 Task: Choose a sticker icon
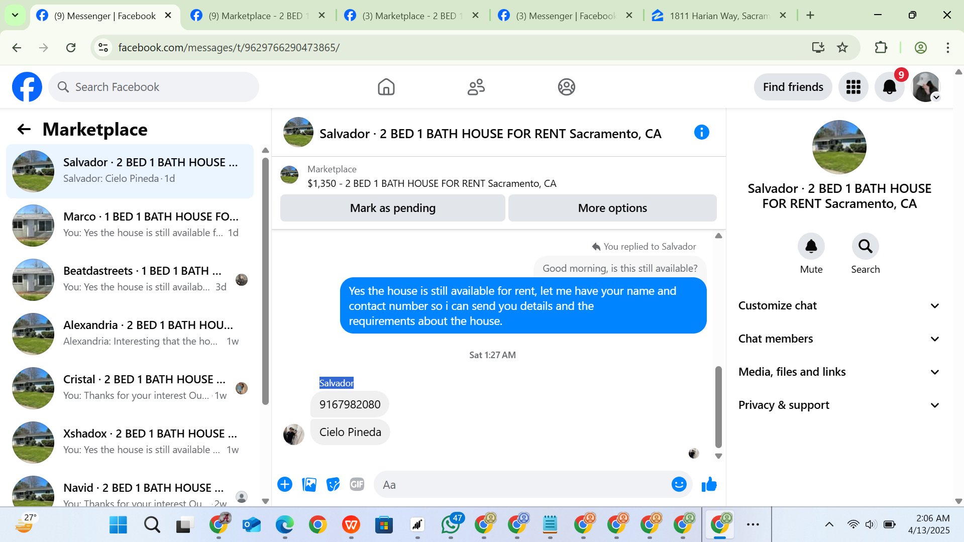(x=333, y=485)
